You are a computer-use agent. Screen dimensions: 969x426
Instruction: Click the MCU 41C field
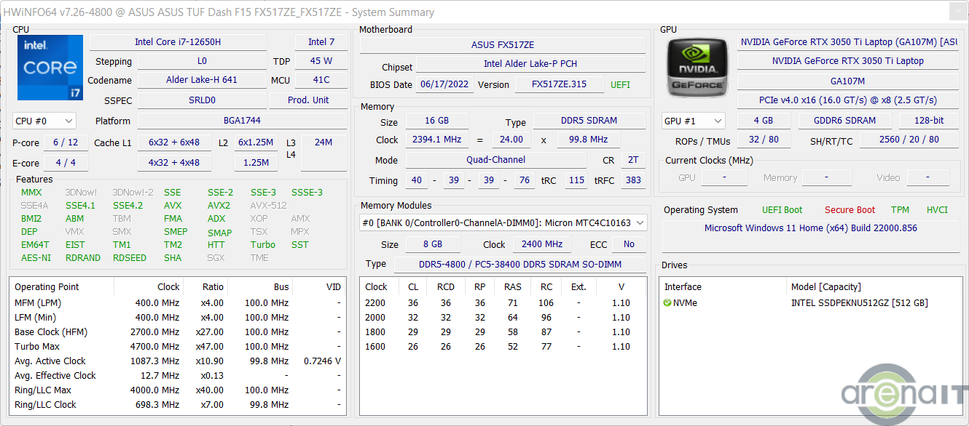coord(321,80)
